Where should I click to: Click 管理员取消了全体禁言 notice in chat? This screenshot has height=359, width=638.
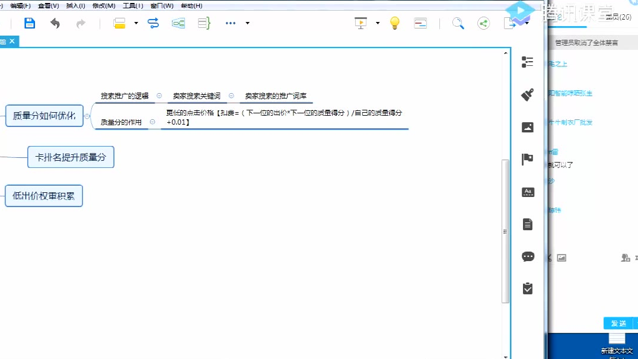(586, 43)
